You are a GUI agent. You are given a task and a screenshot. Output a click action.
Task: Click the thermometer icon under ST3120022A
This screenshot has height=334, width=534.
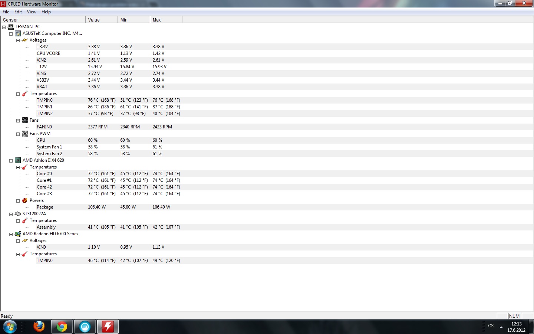click(25, 220)
